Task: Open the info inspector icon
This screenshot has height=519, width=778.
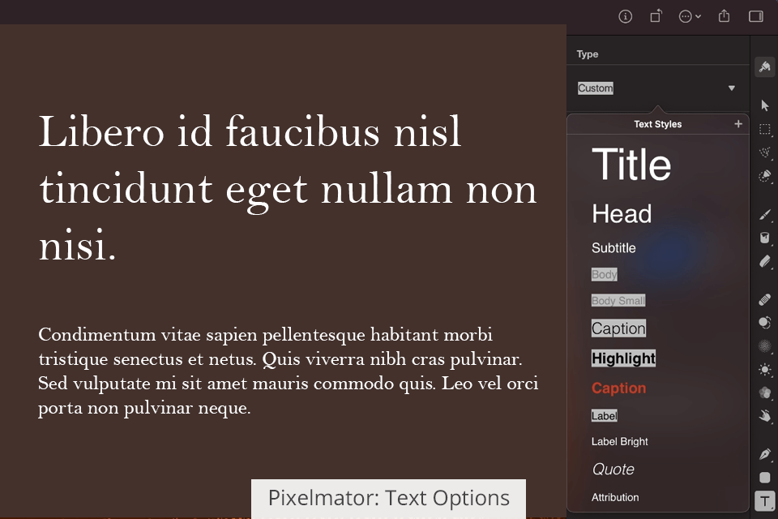Action: [625, 16]
